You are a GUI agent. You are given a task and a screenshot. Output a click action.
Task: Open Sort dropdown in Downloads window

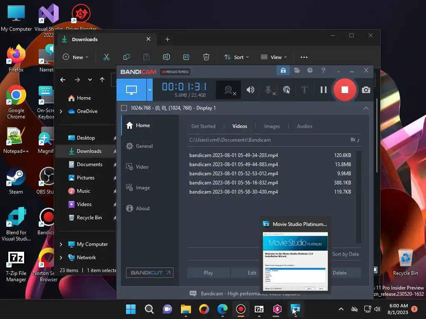pyautogui.click(x=236, y=57)
